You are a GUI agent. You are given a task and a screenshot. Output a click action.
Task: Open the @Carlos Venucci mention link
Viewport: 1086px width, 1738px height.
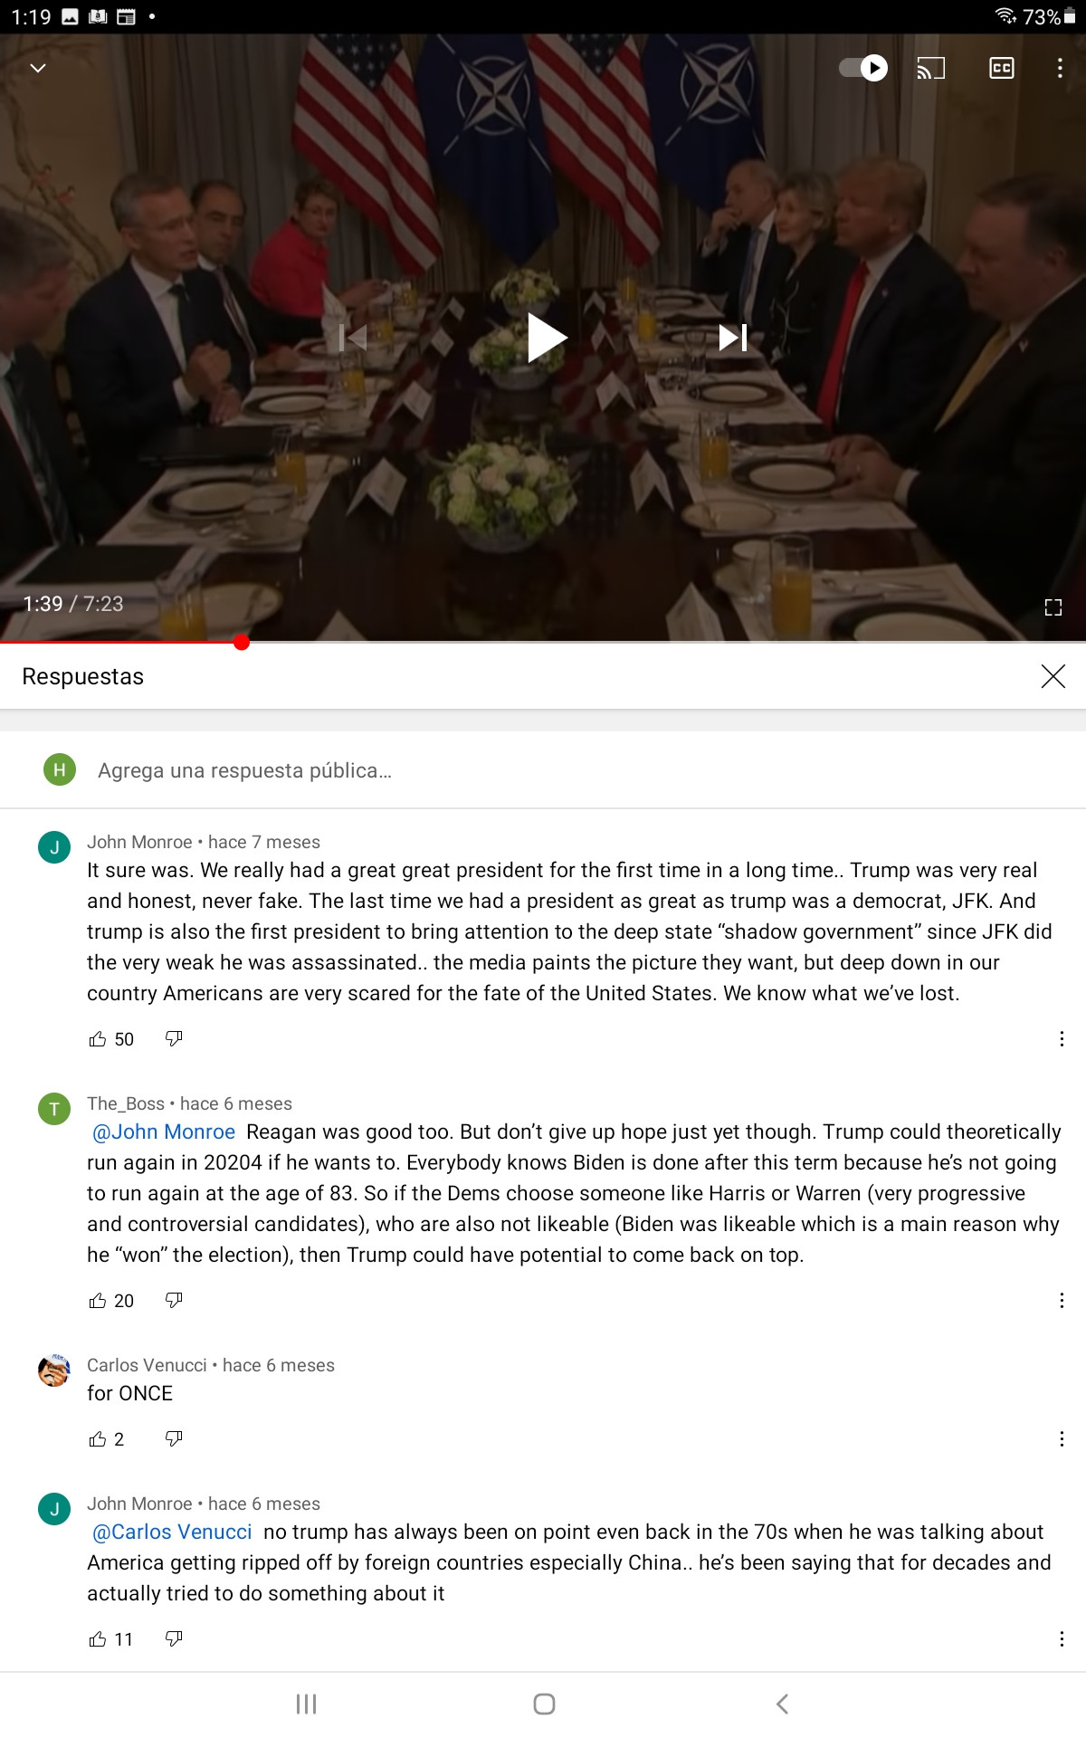point(172,1532)
